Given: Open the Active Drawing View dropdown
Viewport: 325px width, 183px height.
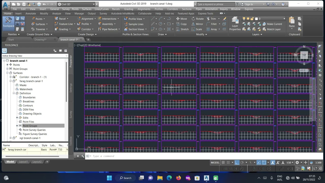Looking at the screenshot, I should pyautogui.click(x=35, y=56).
